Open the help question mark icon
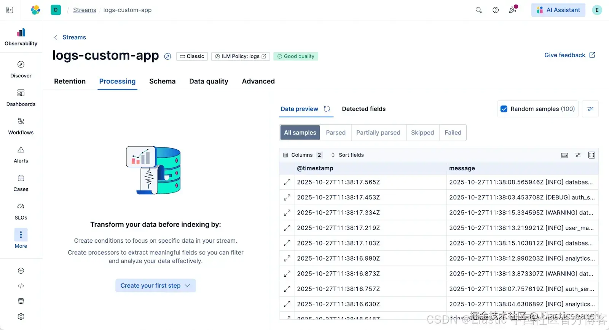 496,10
